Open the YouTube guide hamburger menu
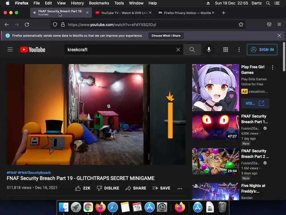The width and height of the screenshot is (286, 215). pos(10,50)
